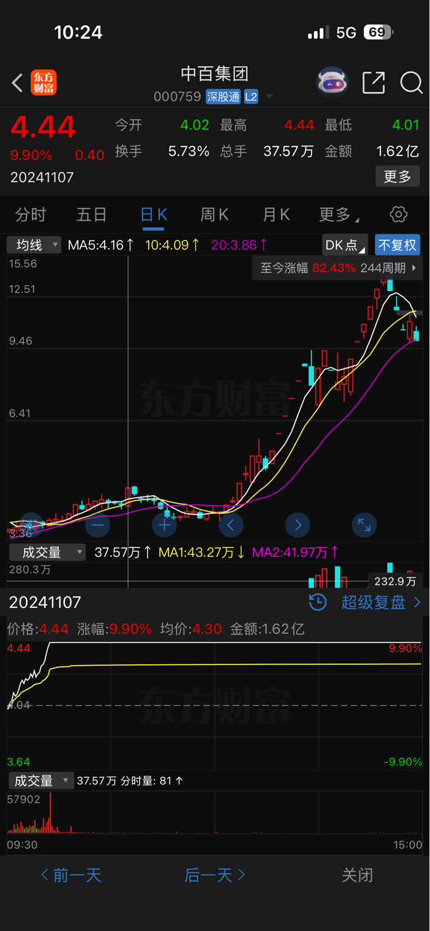The width and height of the screenshot is (430, 931).
Task: Go to 后一天 next day
Action: pyautogui.click(x=215, y=875)
